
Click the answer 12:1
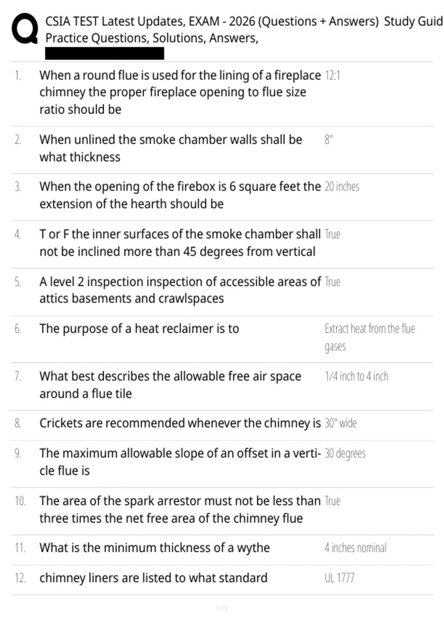coord(332,75)
